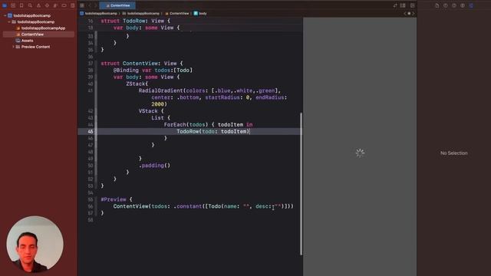Screen dimensions: 491x276
Task: Open the editor options layout icon
Action: tap(403, 5)
